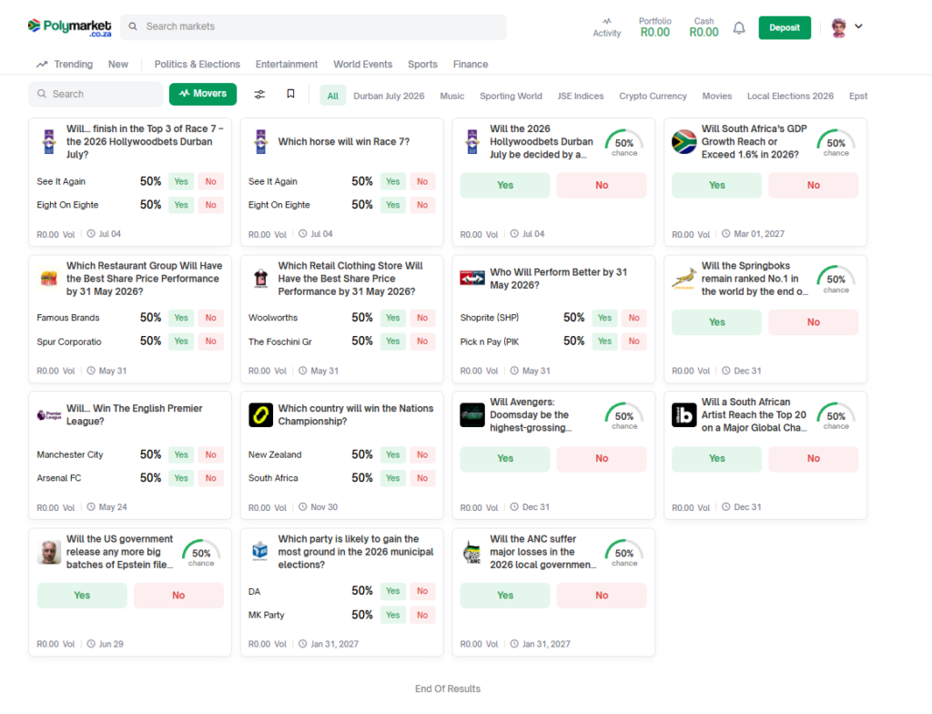Choose Yes for Famous Brands
Screen dimensions: 932x714
[181, 318]
